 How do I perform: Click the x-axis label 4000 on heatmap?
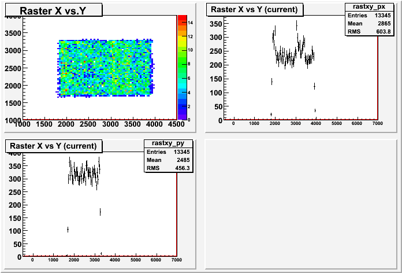point(154,124)
